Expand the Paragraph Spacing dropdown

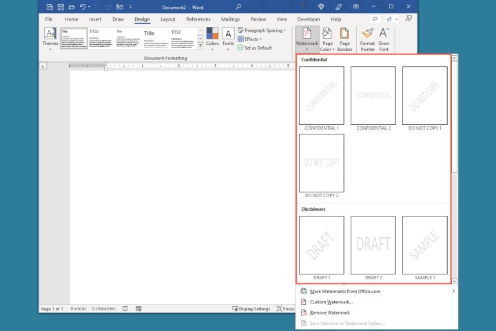262,30
